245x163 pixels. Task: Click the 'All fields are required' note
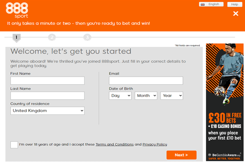pos(187,45)
